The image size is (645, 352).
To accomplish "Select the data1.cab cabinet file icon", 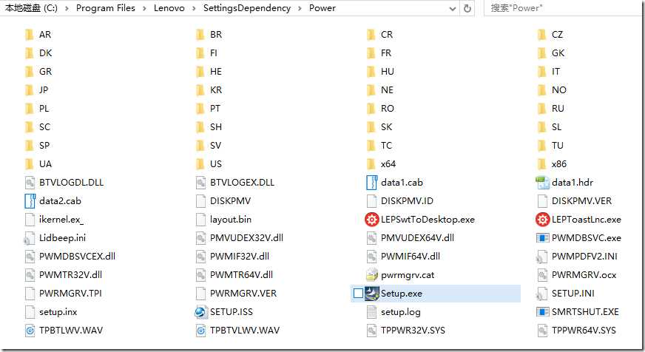I will click(x=372, y=182).
